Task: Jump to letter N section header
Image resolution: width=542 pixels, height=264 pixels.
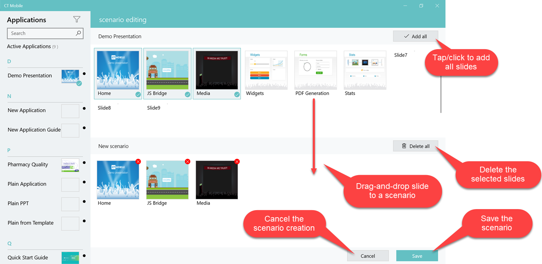Action: pyautogui.click(x=9, y=96)
